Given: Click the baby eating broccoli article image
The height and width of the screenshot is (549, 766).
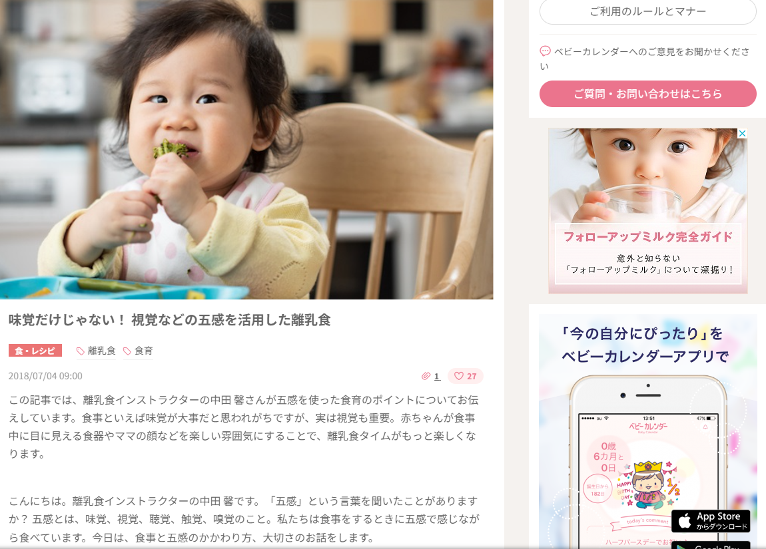Looking at the screenshot, I should (246, 149).
